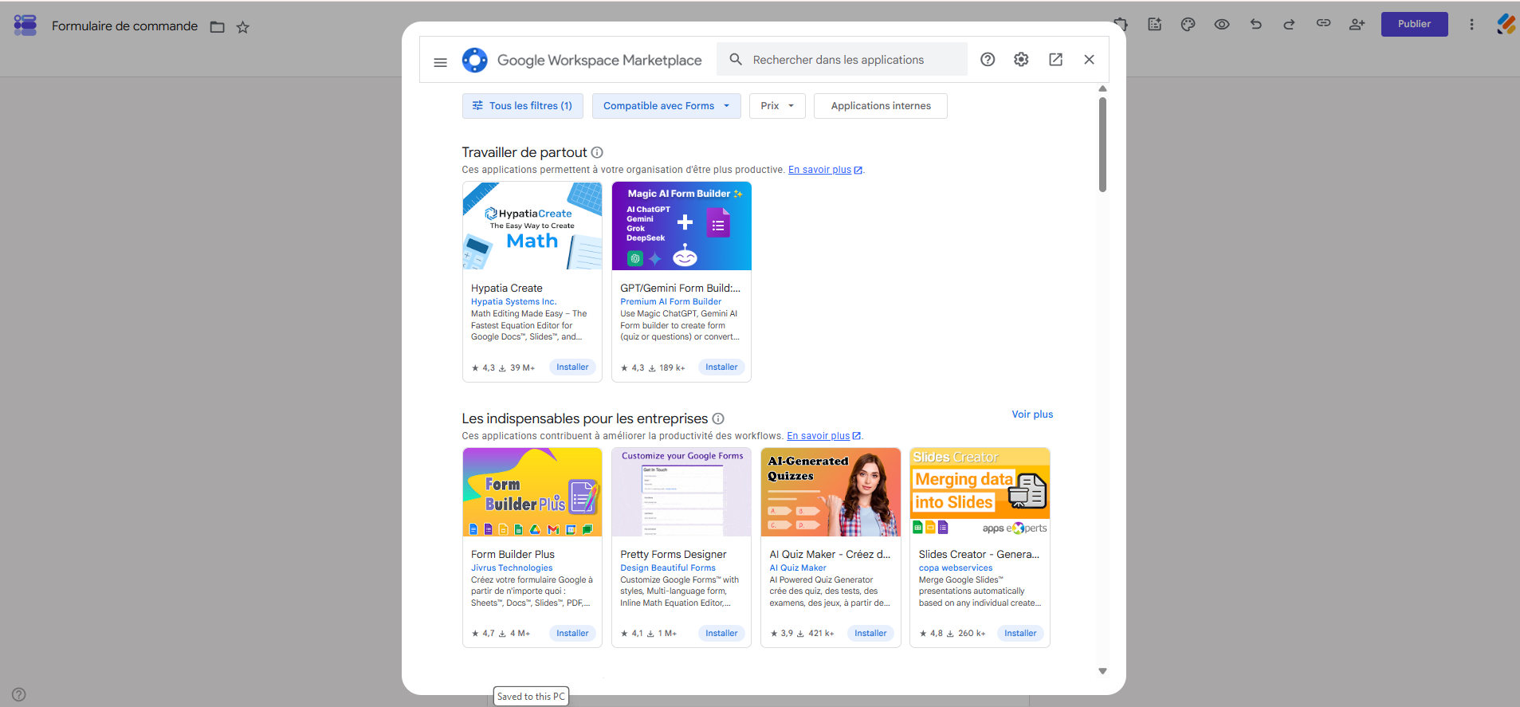Undo the last form action
The height and width of the screenshot is (707, 1520).
[x=1255, y=24]
